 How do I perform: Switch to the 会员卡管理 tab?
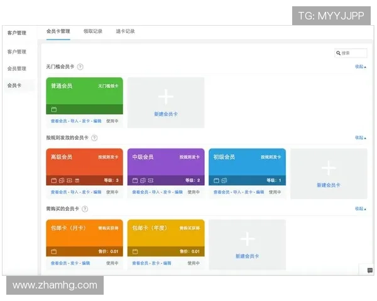click(x=58, y=31)
